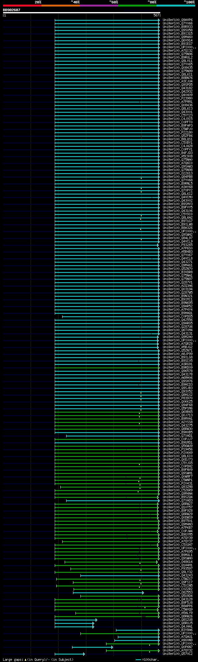
Task: Select hit label UniRef100_B9T501
Action: [178, 521]
